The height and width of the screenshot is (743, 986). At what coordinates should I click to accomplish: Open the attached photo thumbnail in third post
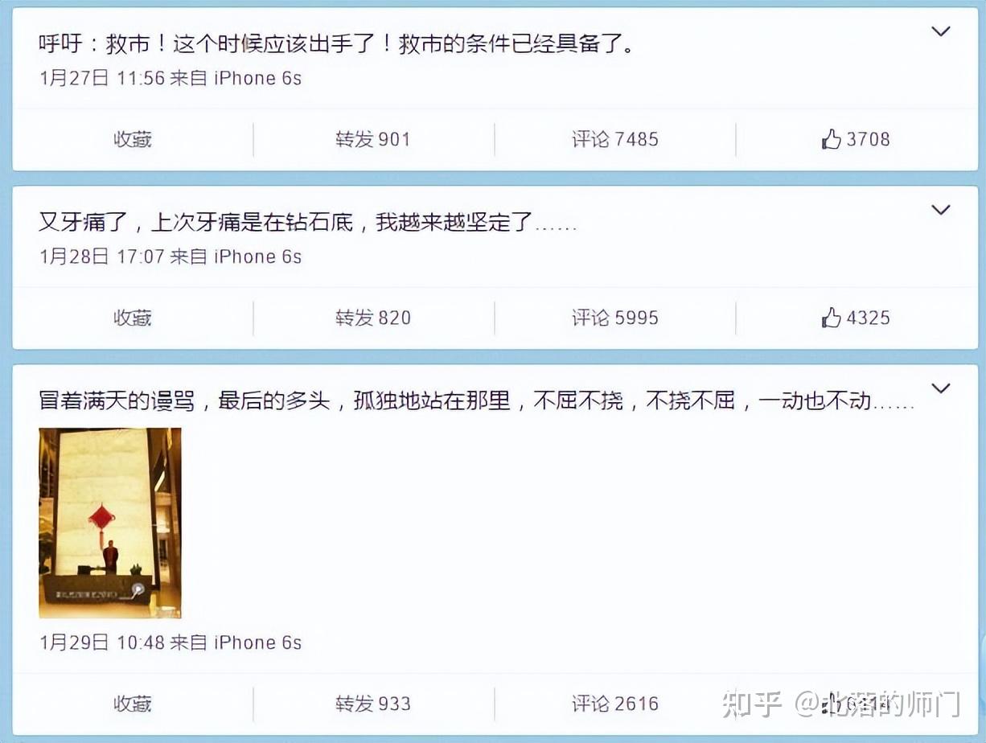[110, 523]
